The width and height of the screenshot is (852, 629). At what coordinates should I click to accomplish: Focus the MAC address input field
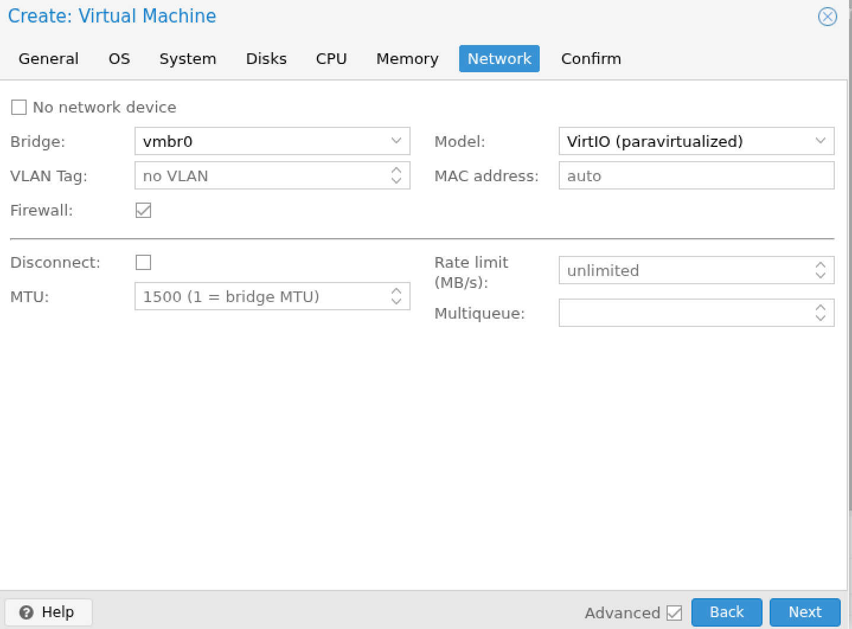[x=696, y=176]
